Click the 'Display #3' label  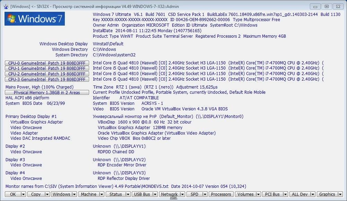pyautogui.click(x=15, y=160)
